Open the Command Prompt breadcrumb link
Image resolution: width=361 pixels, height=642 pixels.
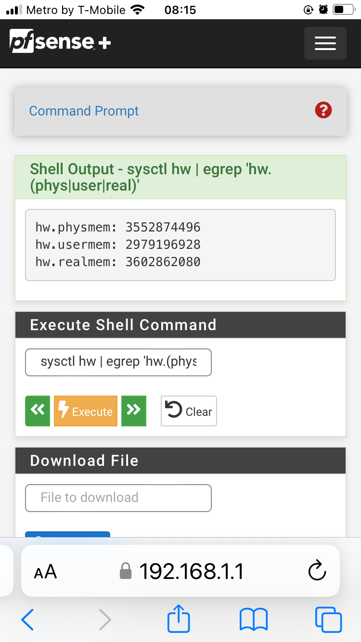tap(84, 111)
